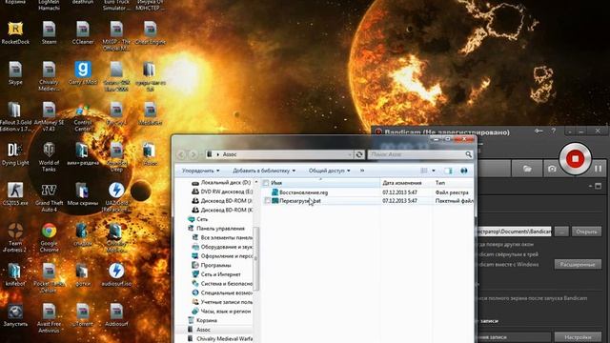Viewport: 610px width, 343px height.
Task: Toggle the Explorer preview pane
Action: (448, 171)
